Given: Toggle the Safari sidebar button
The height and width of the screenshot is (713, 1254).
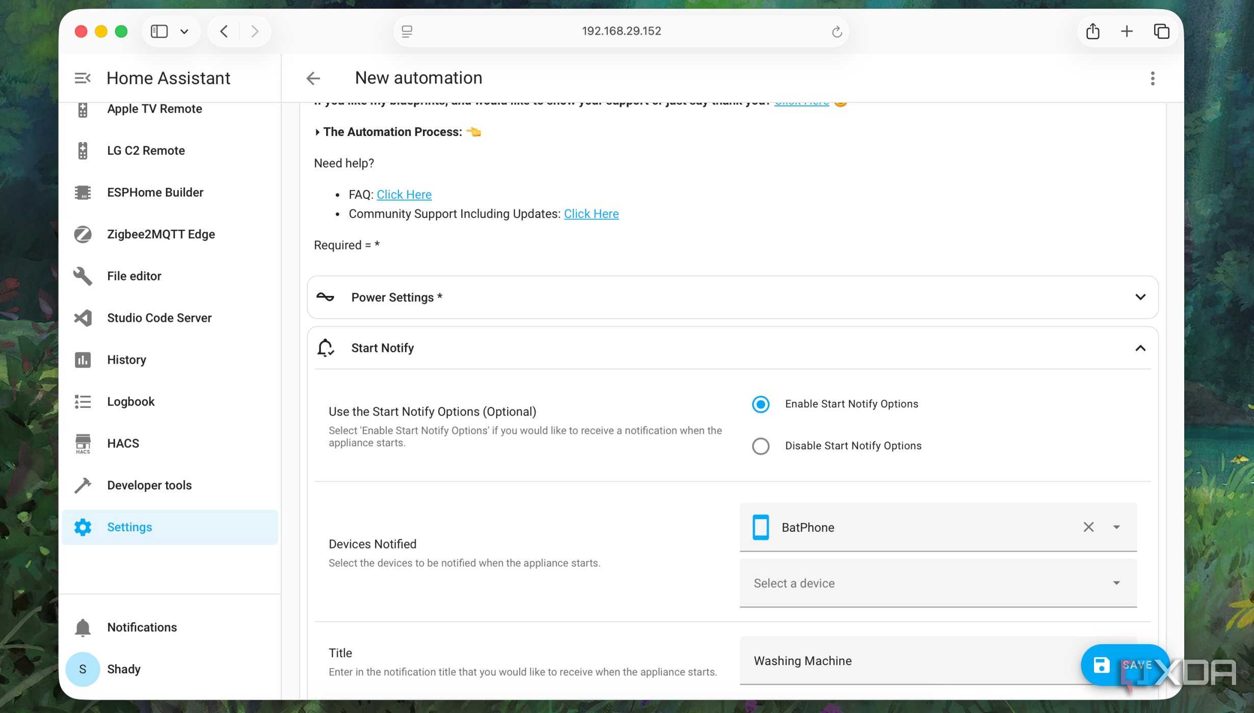Looking at the screenshot, I should coord(159,31).
